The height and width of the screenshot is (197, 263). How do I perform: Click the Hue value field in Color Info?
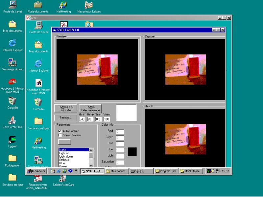tap(120, 150)
